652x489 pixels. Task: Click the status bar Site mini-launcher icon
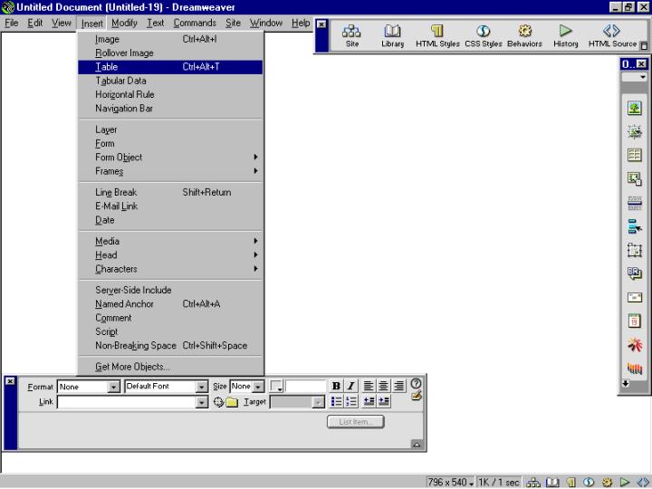coord(532,483)
